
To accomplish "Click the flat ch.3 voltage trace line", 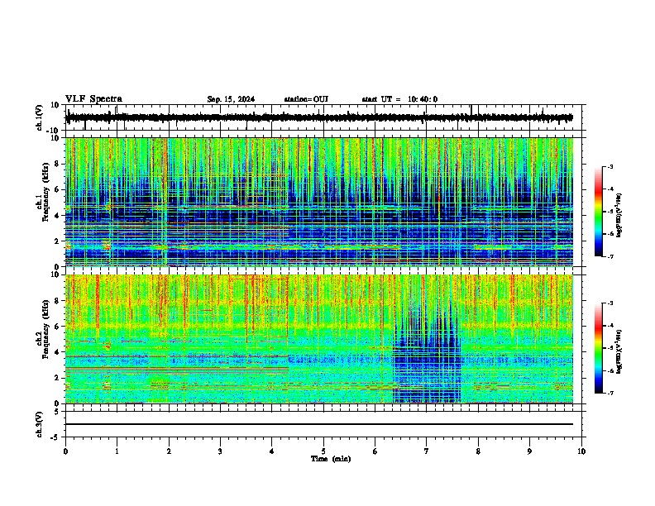I will point(319,424).
